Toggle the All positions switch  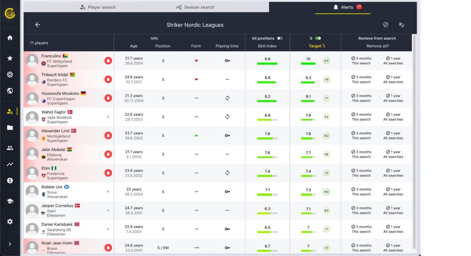tap(280, 38)
